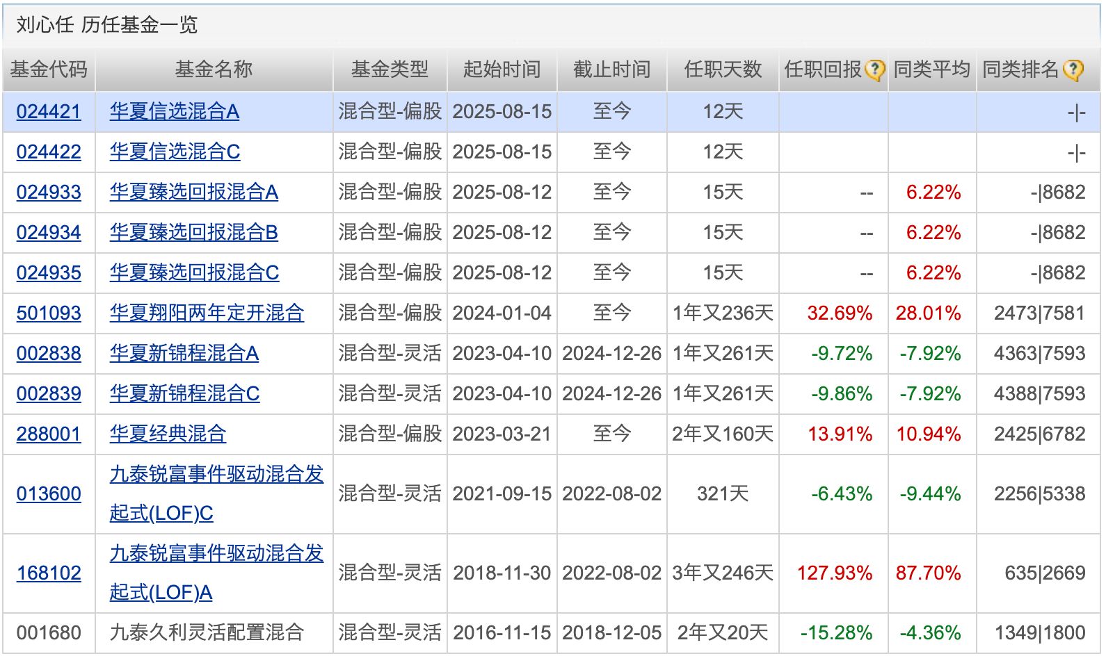Open 九泰锐富事件驱动混合发起式(LOF)C link

click(216, 475)
